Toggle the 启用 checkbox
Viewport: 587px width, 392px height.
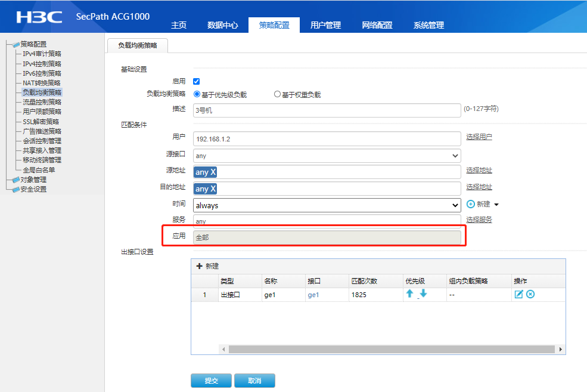[x=197, y=81]
